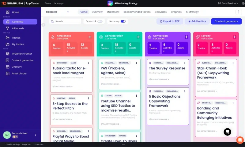Open the My tactics folder icon
The image size is (245, 147).
[7, 44]
